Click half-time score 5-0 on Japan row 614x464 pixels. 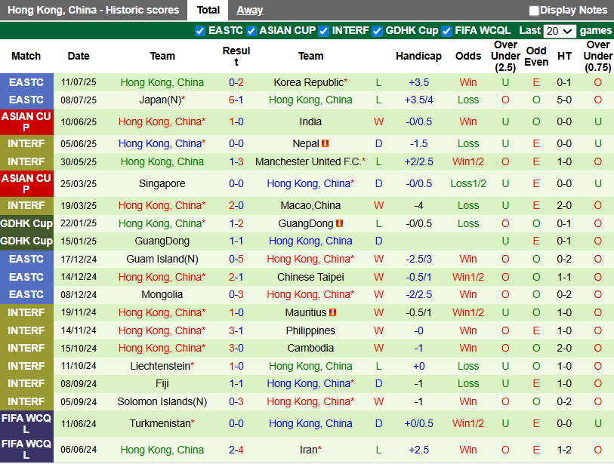[564, 100]
